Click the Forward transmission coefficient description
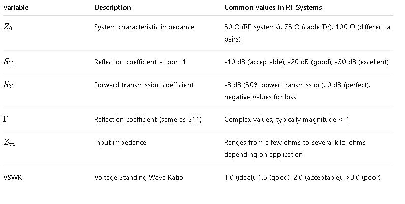 144,85
